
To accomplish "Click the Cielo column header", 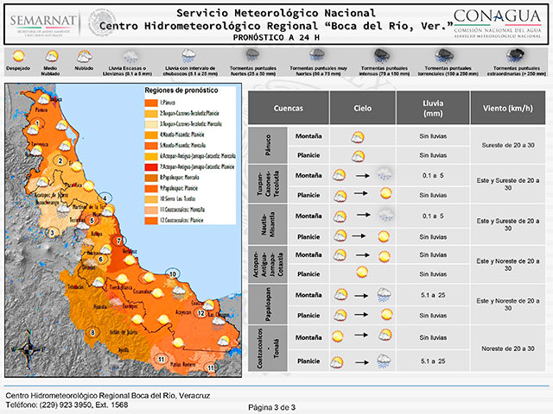I will (x=363, y=110).
